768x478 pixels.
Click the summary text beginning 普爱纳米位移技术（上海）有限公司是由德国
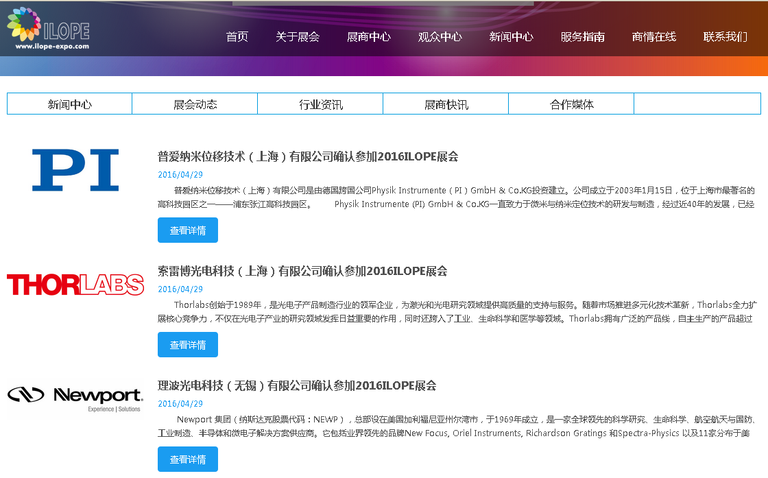point(457,197)
